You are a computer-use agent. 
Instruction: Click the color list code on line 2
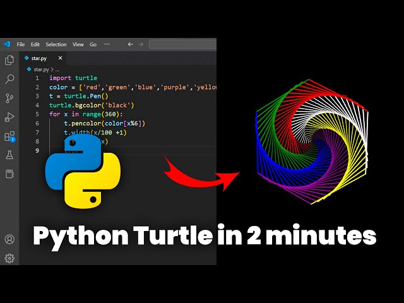coord(133,87)
